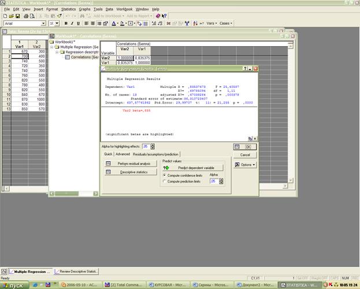Click the copy results icon in summary box
This screenshot has height=289, width=360.
(x=250, y=138)
